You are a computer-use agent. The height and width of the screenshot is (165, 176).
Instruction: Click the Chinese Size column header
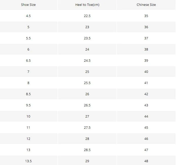pos(146,5)
